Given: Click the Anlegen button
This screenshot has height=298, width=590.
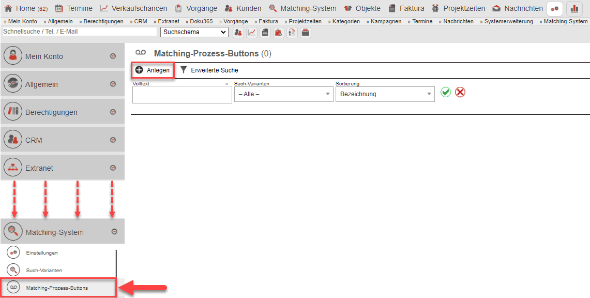Looking at the screenshot, I should point(153,70).
